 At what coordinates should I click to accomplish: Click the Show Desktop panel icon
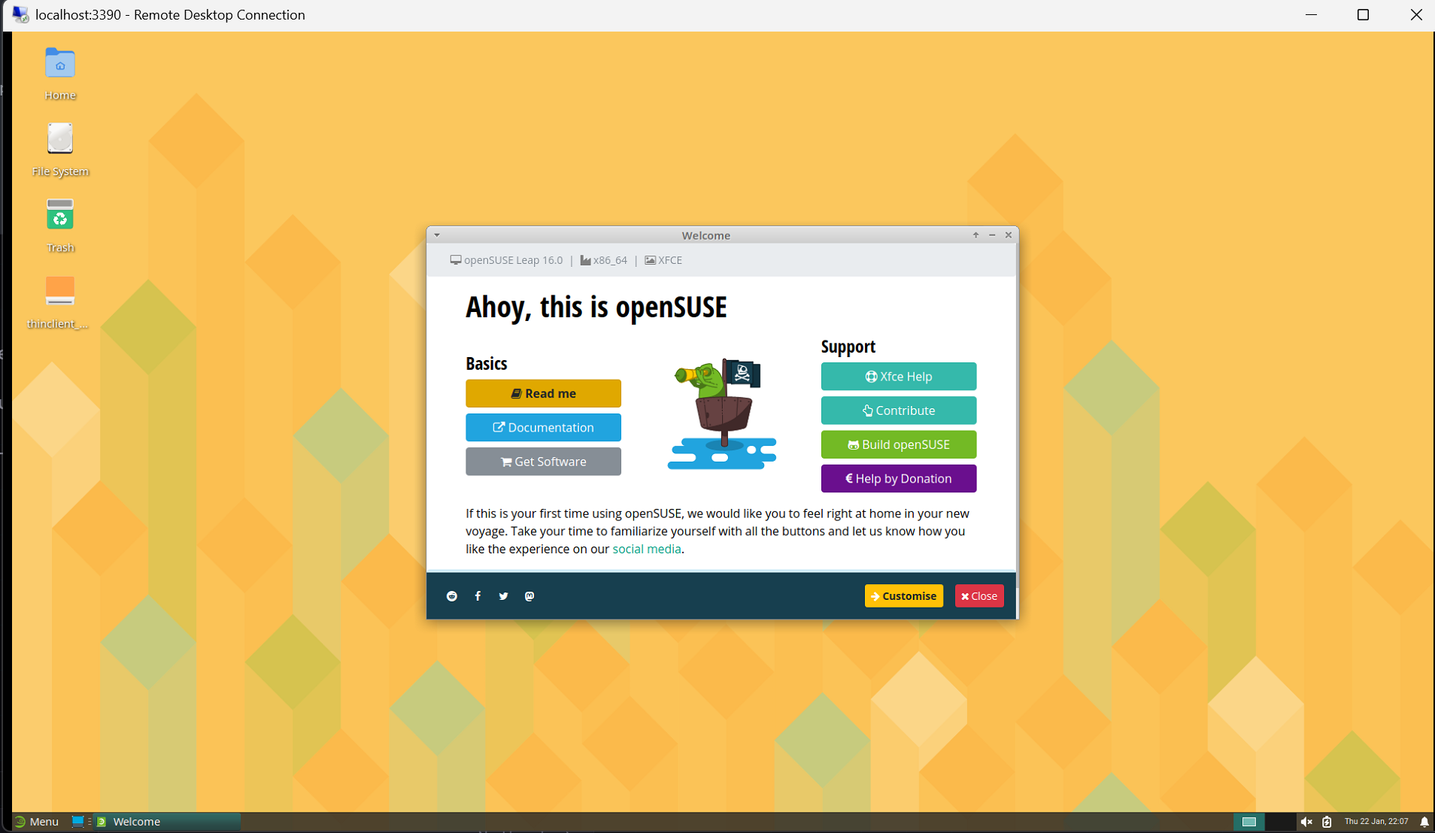pos(77,822)
